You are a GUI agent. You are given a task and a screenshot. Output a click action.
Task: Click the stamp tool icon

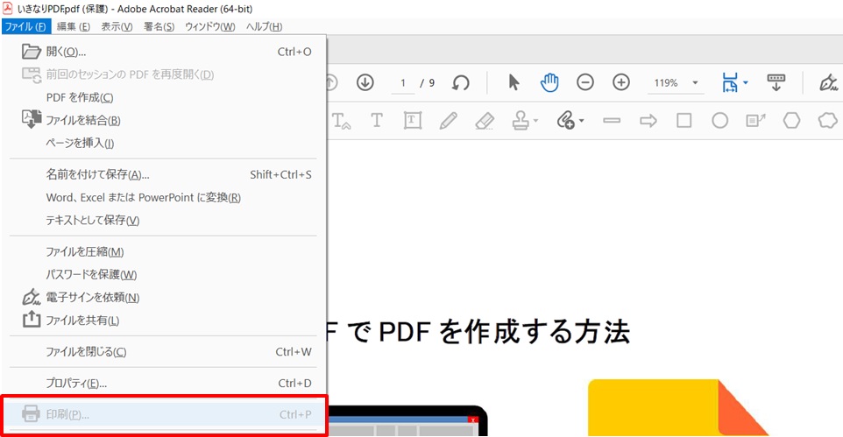point(521,120)
